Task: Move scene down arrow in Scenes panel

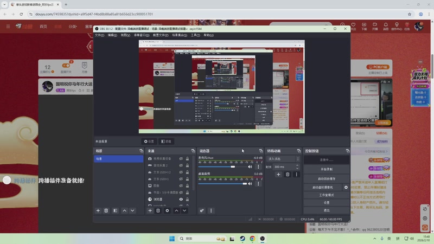Action: tap(132, 210)
